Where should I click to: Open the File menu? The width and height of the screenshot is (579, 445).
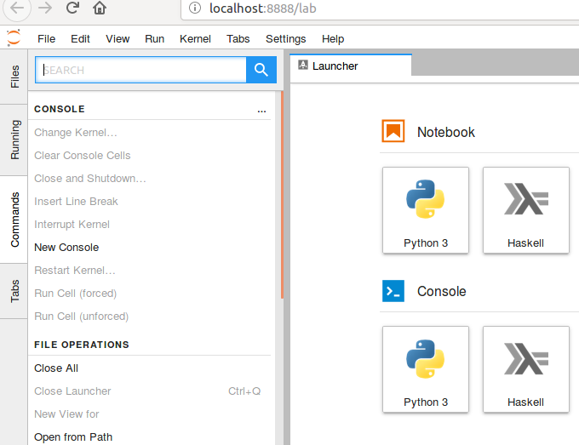46,39
